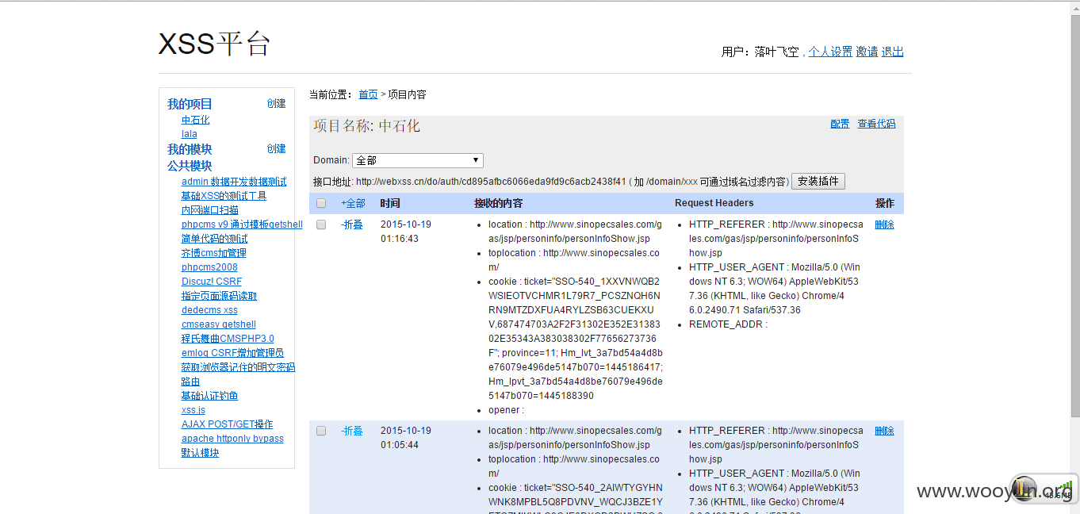Open the Domain 全部 dropdown
1080x514 pixels.
tap(418, 160)
